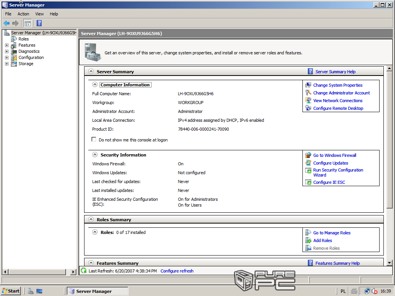Expand the Configuration tree node

[x=7, y=58]
